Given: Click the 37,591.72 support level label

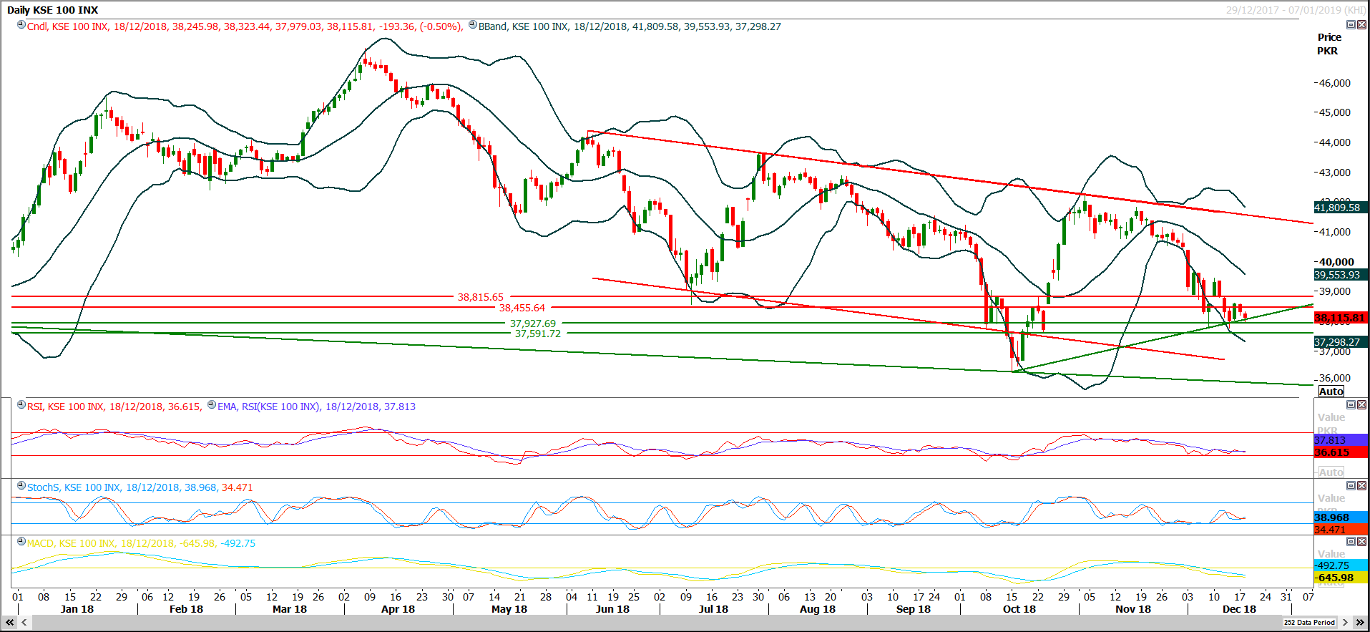Looking at the screenshot, I should [538, 334].
